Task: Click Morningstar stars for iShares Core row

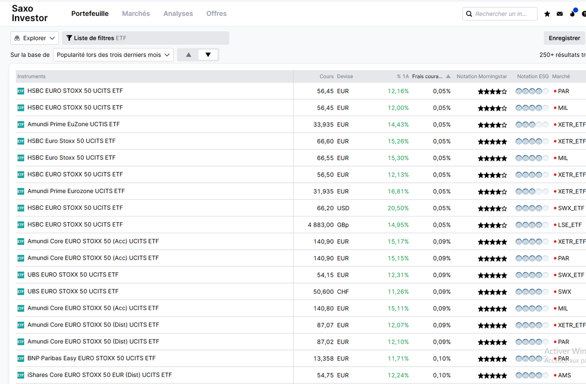Action: pos(492,375)
